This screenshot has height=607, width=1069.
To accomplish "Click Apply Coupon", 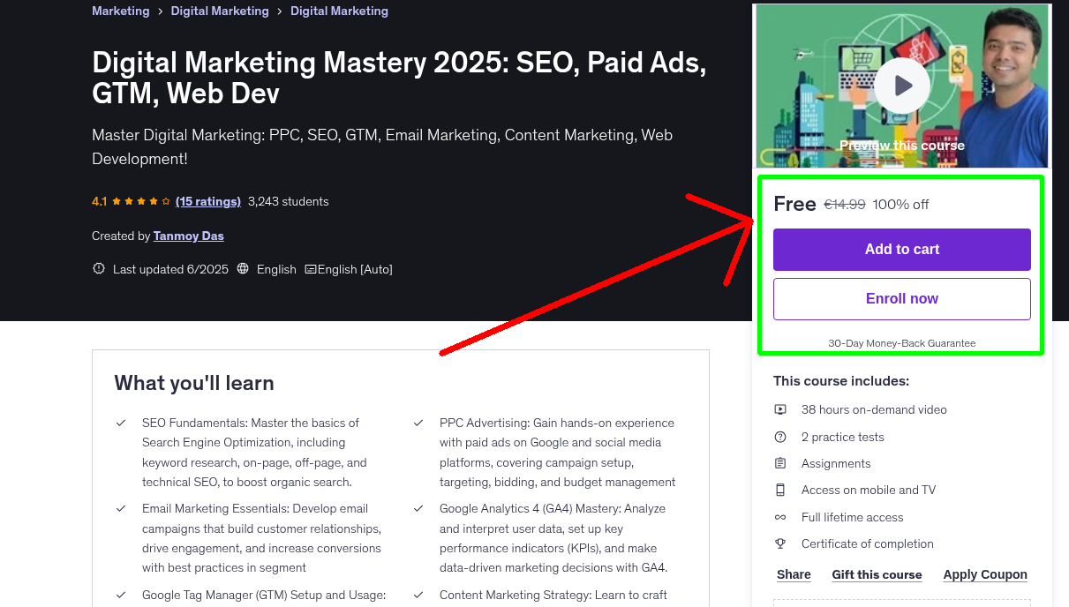I will [985, 574].
